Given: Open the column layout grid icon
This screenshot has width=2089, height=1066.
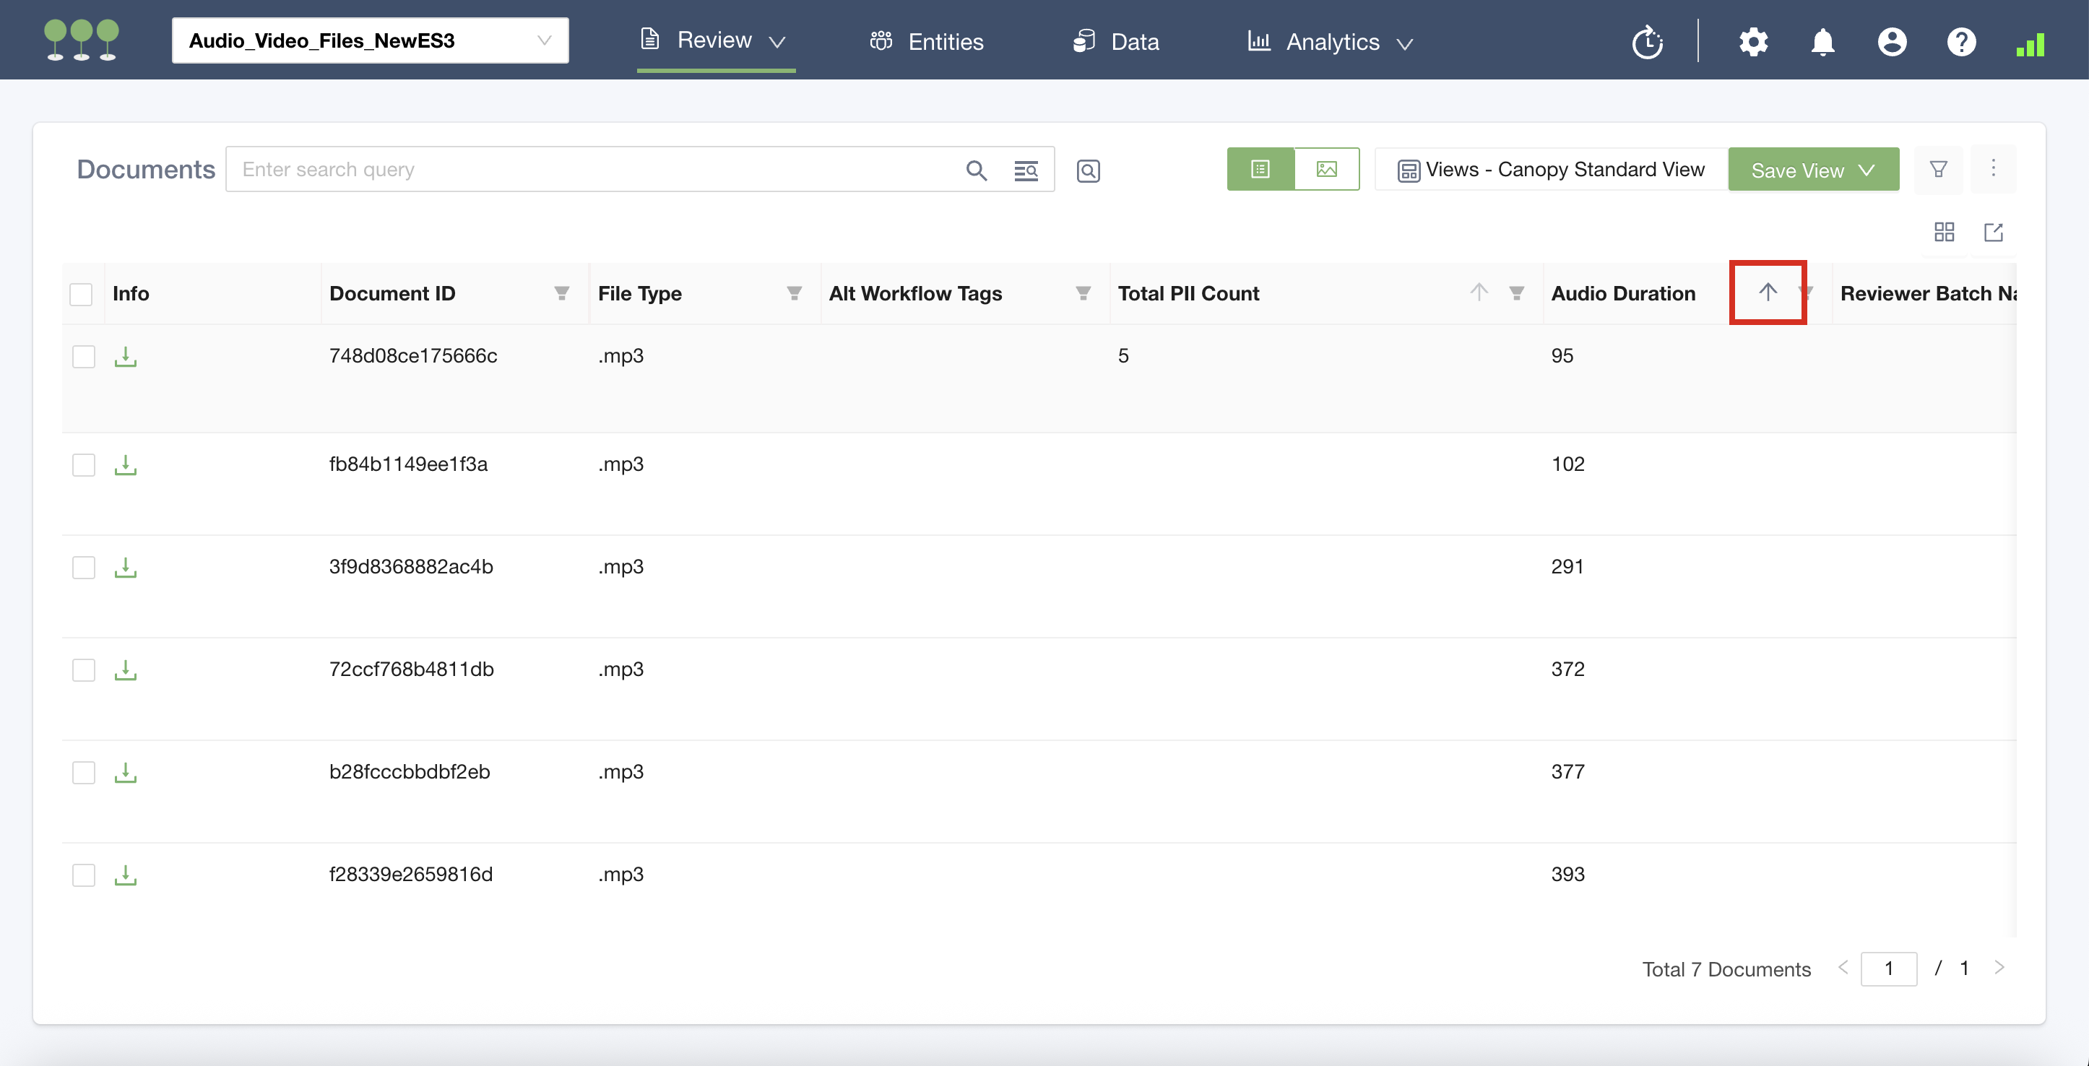Looking at the screenshot, I should (x=1944, y=233).
